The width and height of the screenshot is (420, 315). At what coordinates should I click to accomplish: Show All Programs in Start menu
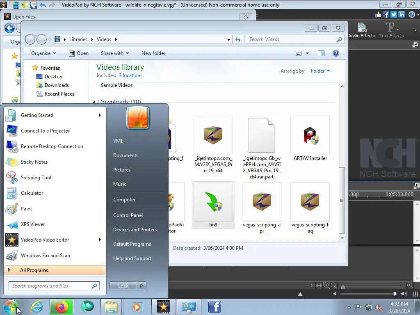(55, 270)
